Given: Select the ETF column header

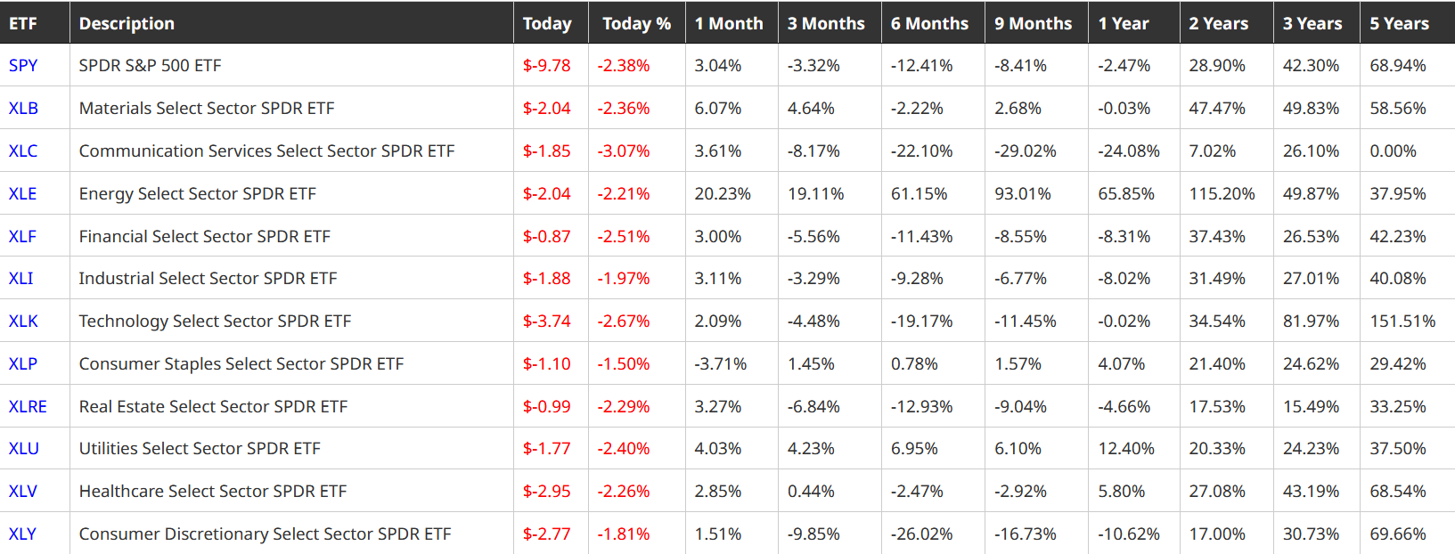Looking at the screenshot, I should (23, 24).
